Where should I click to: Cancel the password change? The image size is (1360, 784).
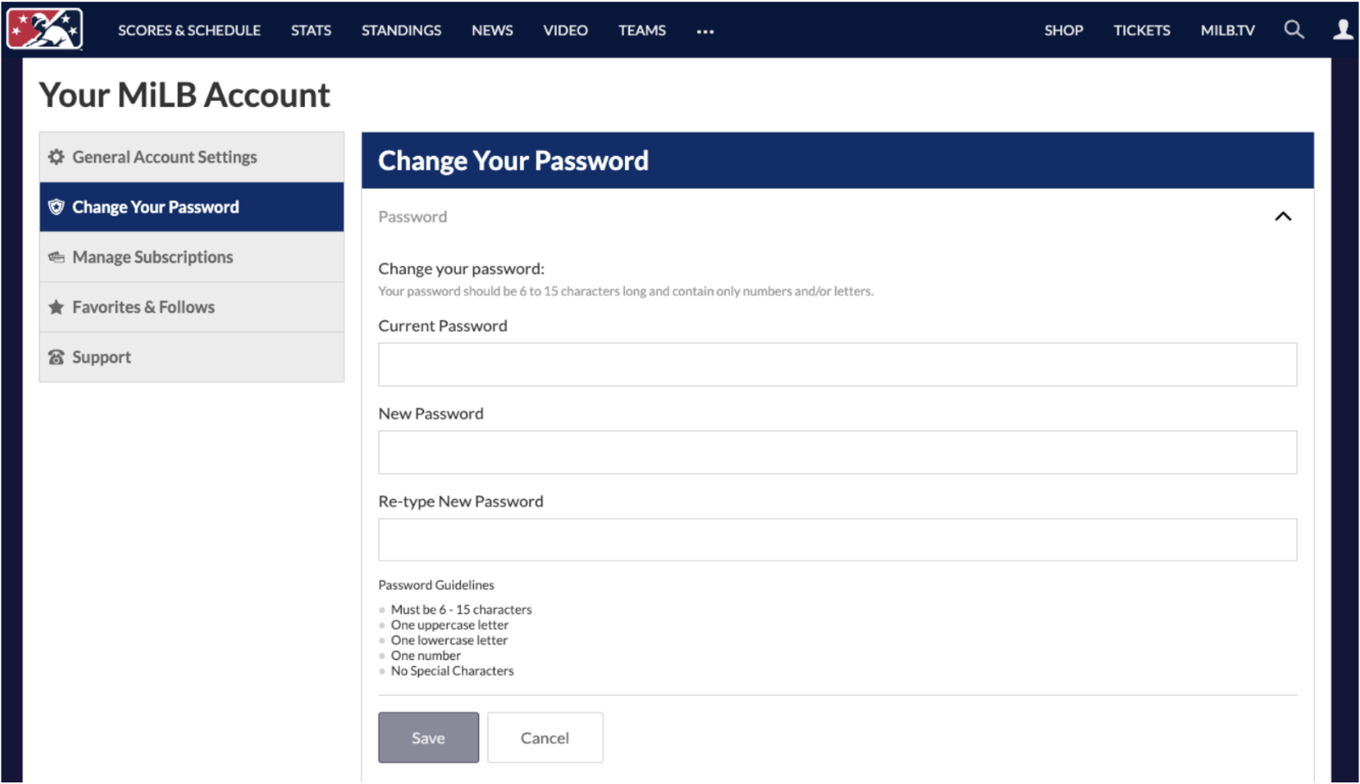tap(545, 737)
